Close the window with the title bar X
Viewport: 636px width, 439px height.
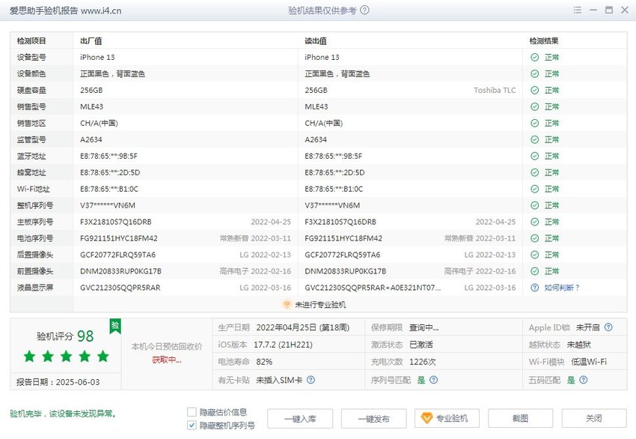[x=625, y=10]
